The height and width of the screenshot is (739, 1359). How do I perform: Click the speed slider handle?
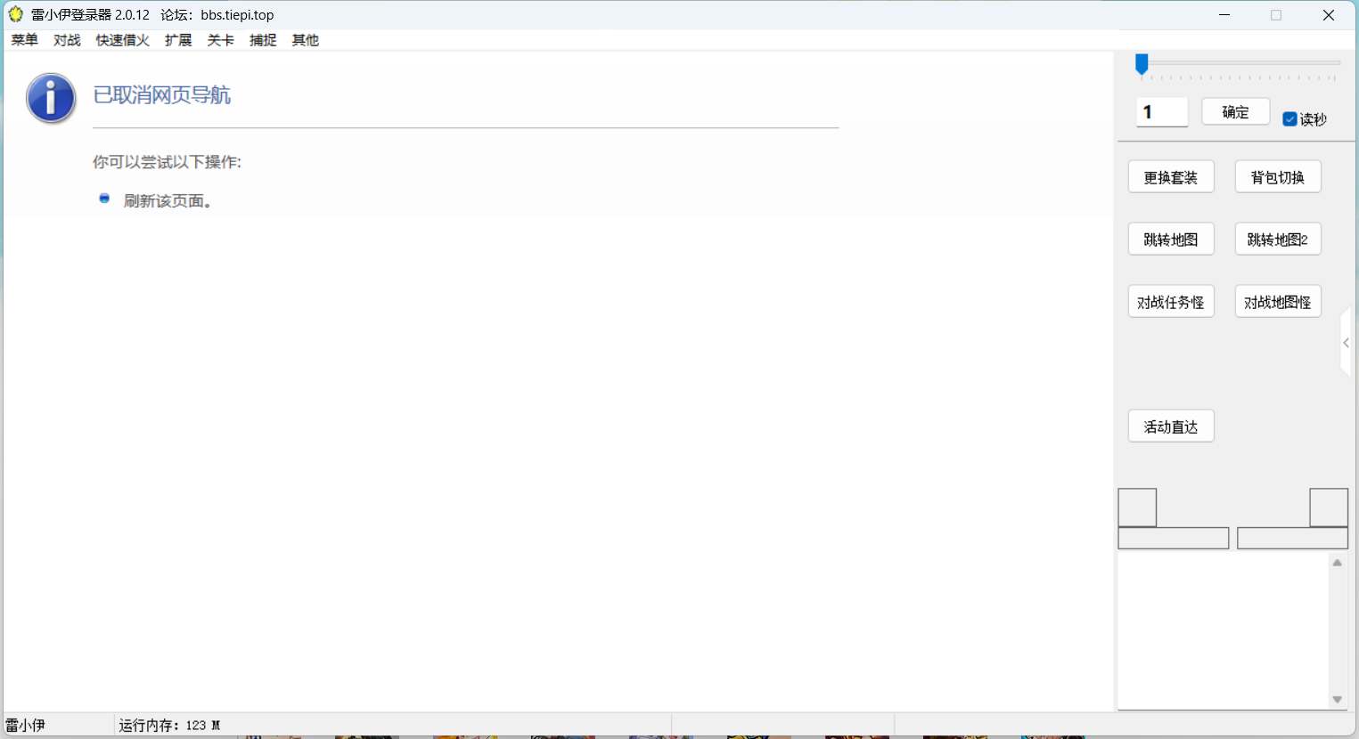(1142, 64)
